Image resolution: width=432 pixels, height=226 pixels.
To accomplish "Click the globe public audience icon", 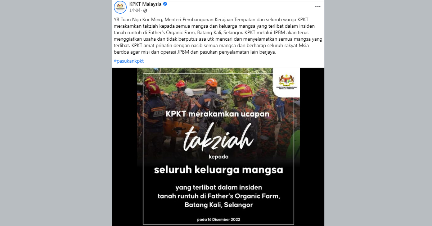I will pyautogui.click(x=146, y=10).
